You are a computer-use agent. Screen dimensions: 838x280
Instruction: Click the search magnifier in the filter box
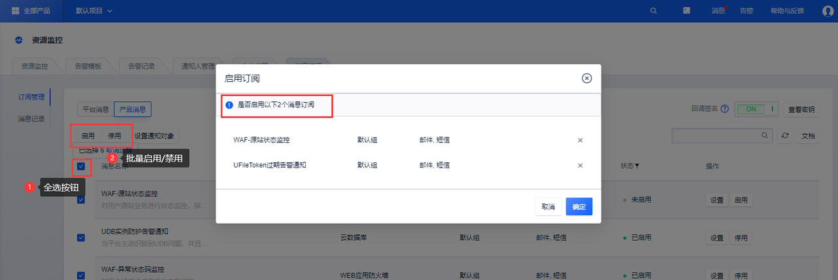(765, 135)
